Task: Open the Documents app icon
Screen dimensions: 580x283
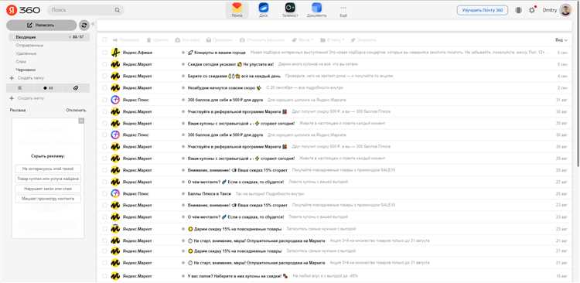Action: pyautogui.click(x=316, y=8)
